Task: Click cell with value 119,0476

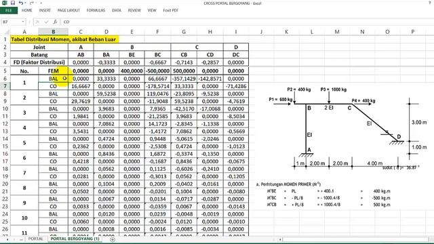Action: click(157, 94)
